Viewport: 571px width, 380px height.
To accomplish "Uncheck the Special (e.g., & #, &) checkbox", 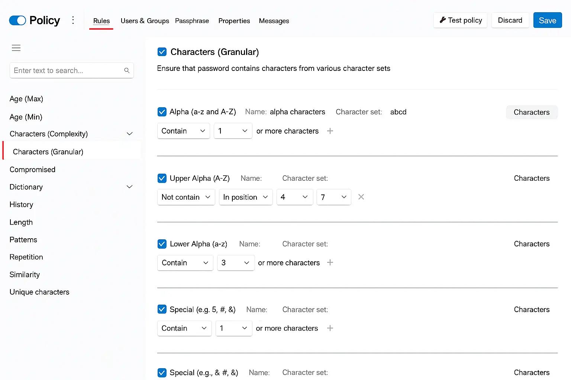I will pos(162,373).
